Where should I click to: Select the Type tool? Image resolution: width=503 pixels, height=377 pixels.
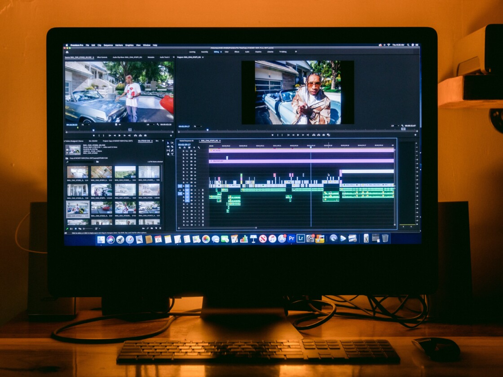172,154
